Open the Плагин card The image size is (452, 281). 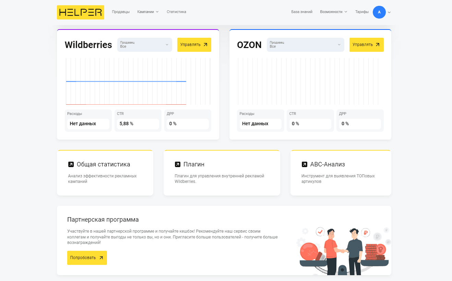tap(222, 173)
